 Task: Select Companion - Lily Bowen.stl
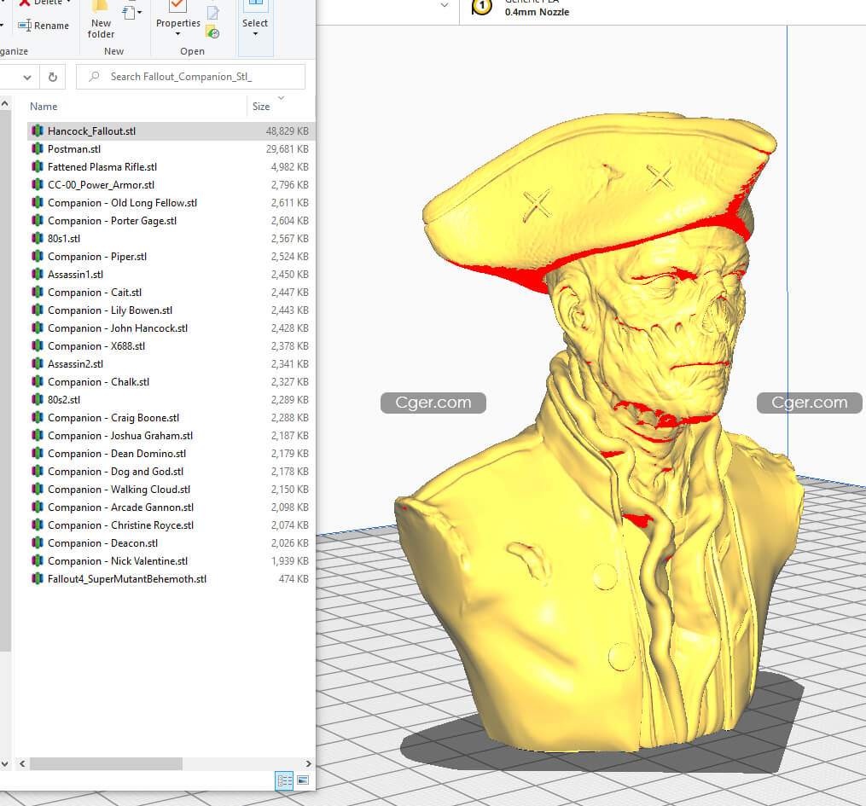(x=171, y=310)
